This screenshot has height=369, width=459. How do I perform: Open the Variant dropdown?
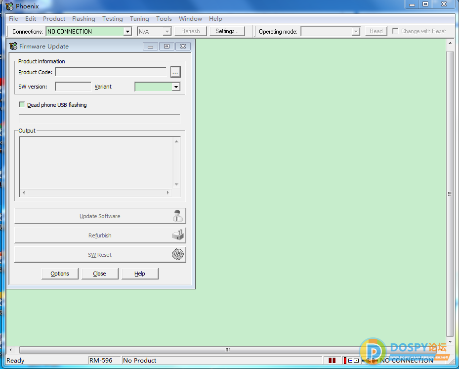[176, 87]
